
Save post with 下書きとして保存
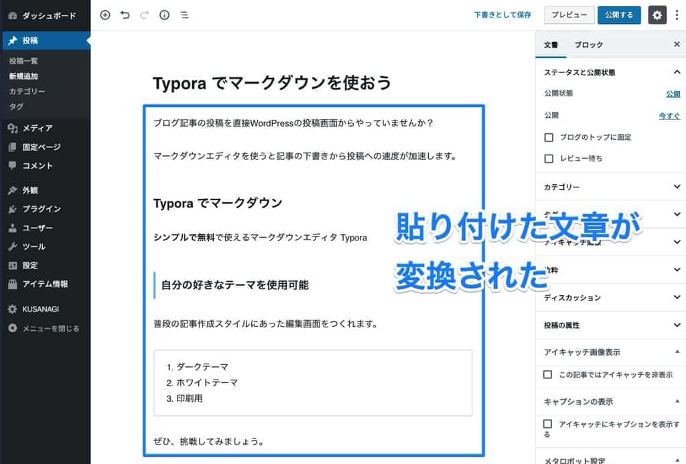coord(502,15)
